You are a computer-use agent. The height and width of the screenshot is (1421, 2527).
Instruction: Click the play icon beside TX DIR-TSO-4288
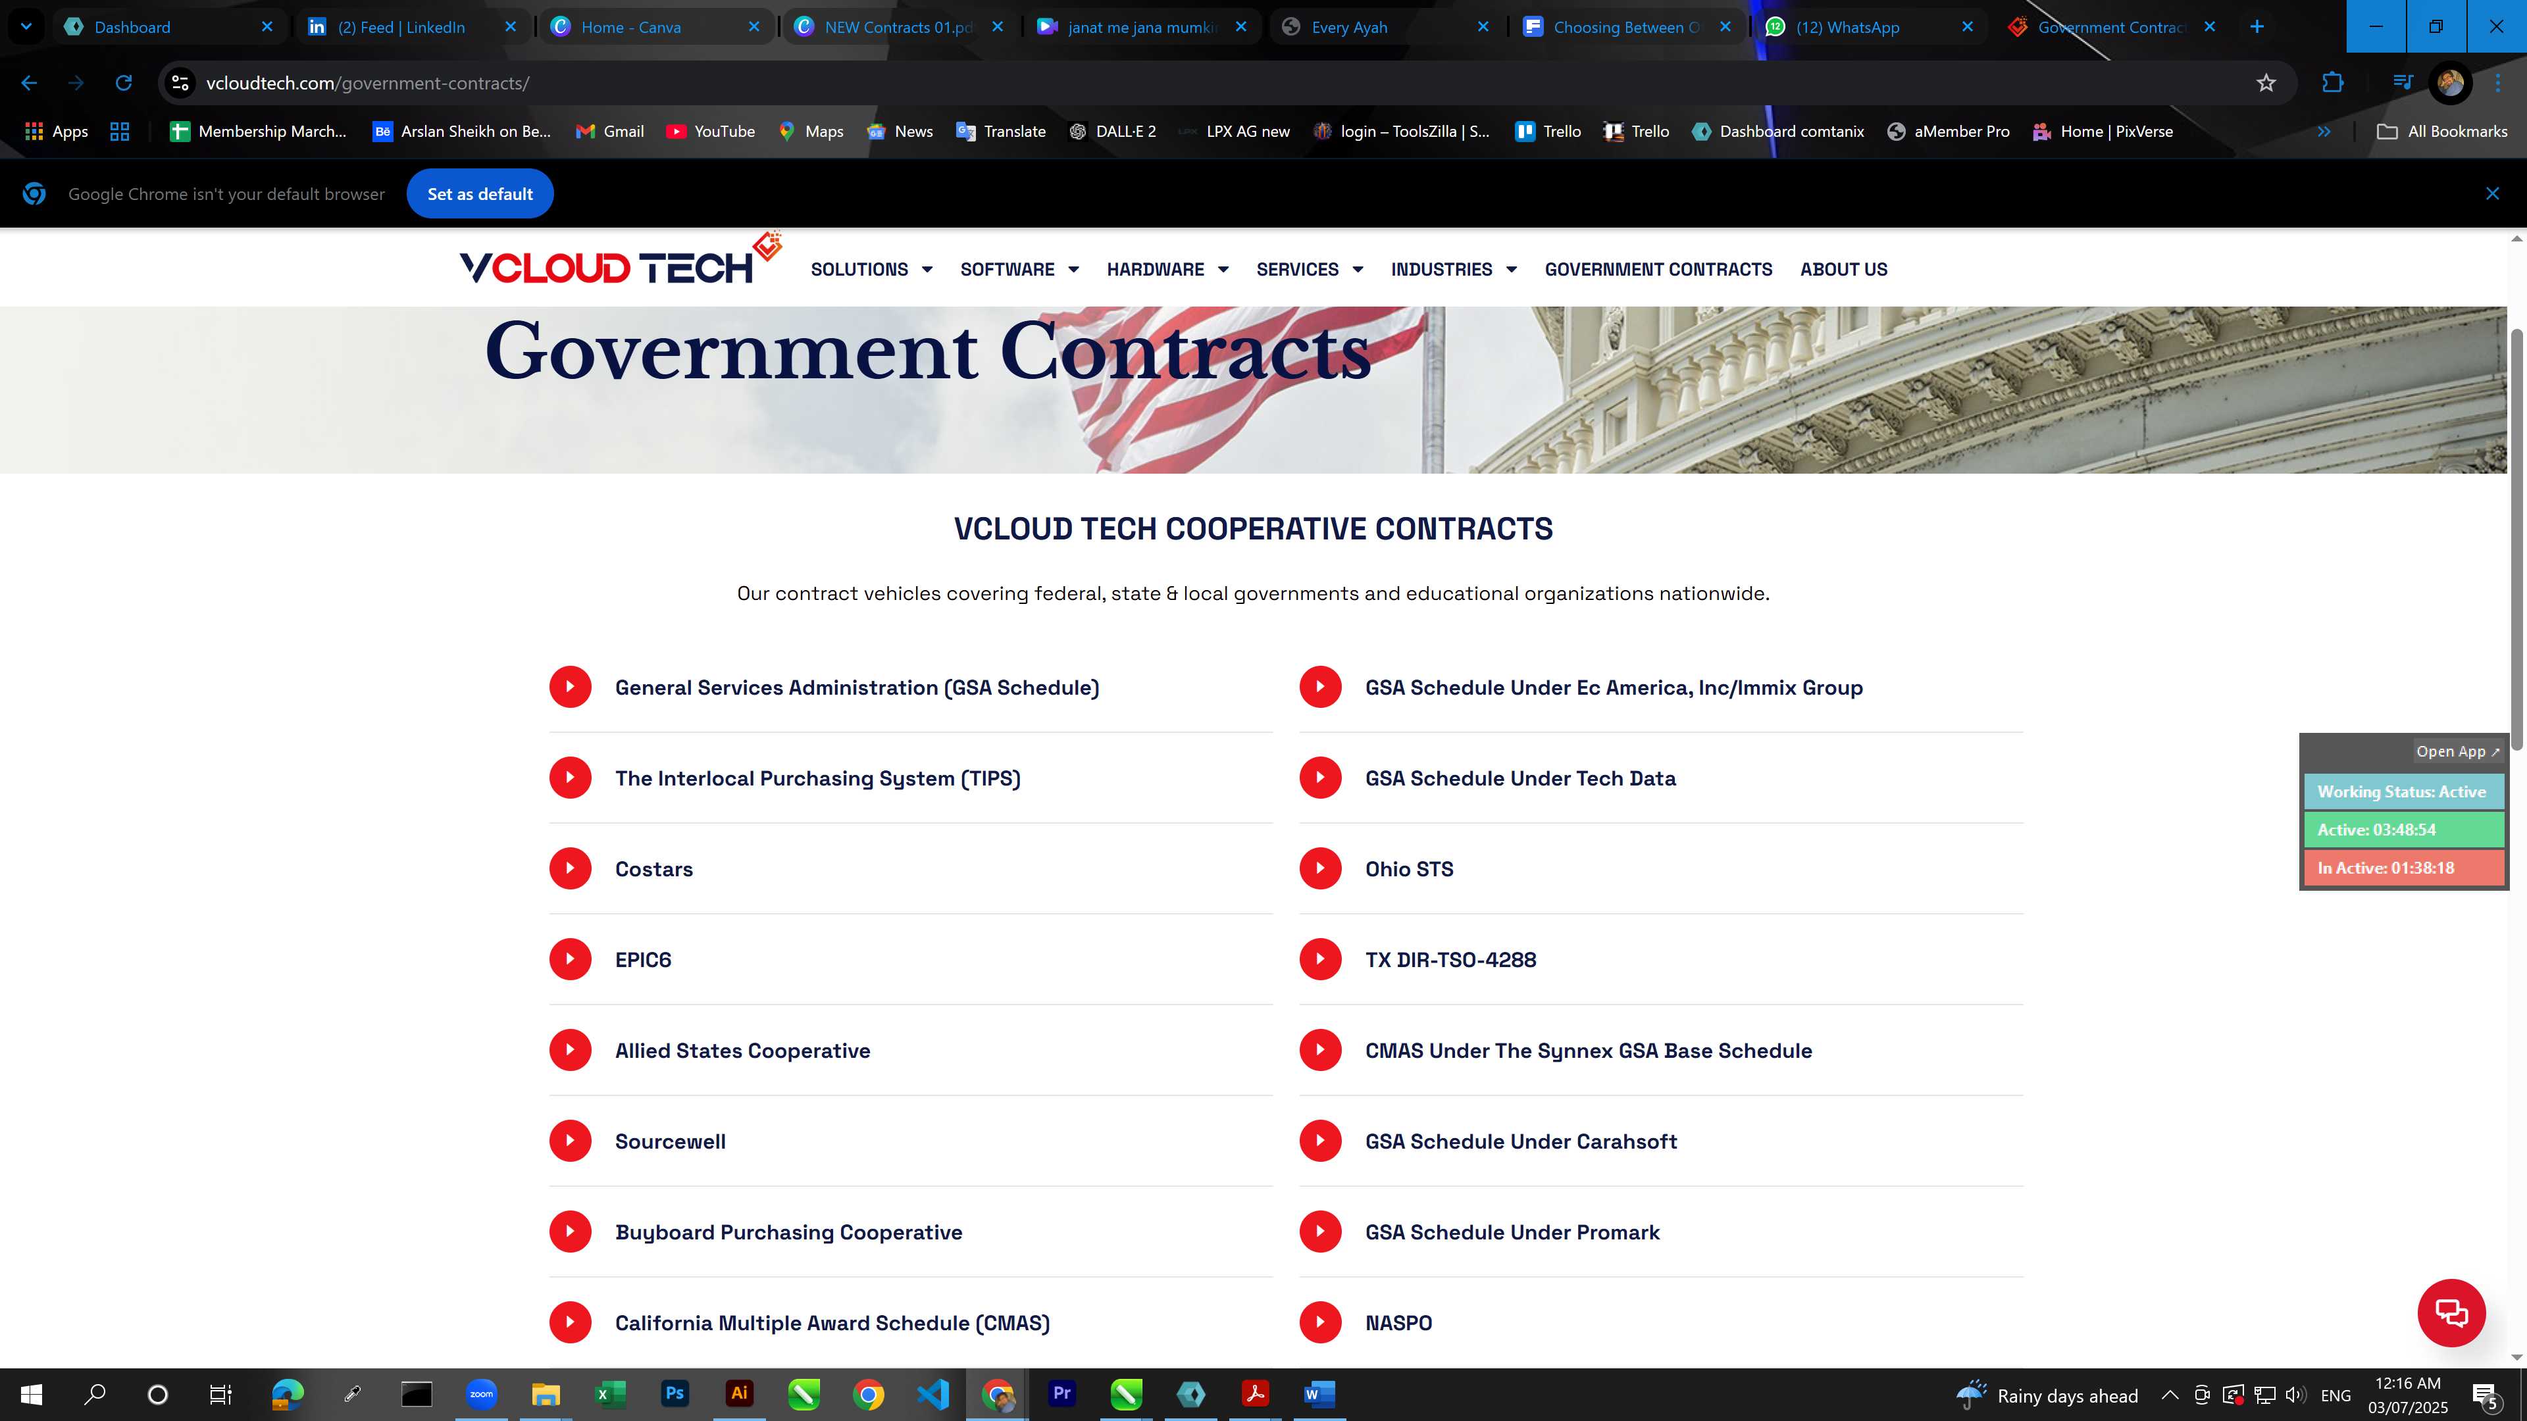(1320, 959)
